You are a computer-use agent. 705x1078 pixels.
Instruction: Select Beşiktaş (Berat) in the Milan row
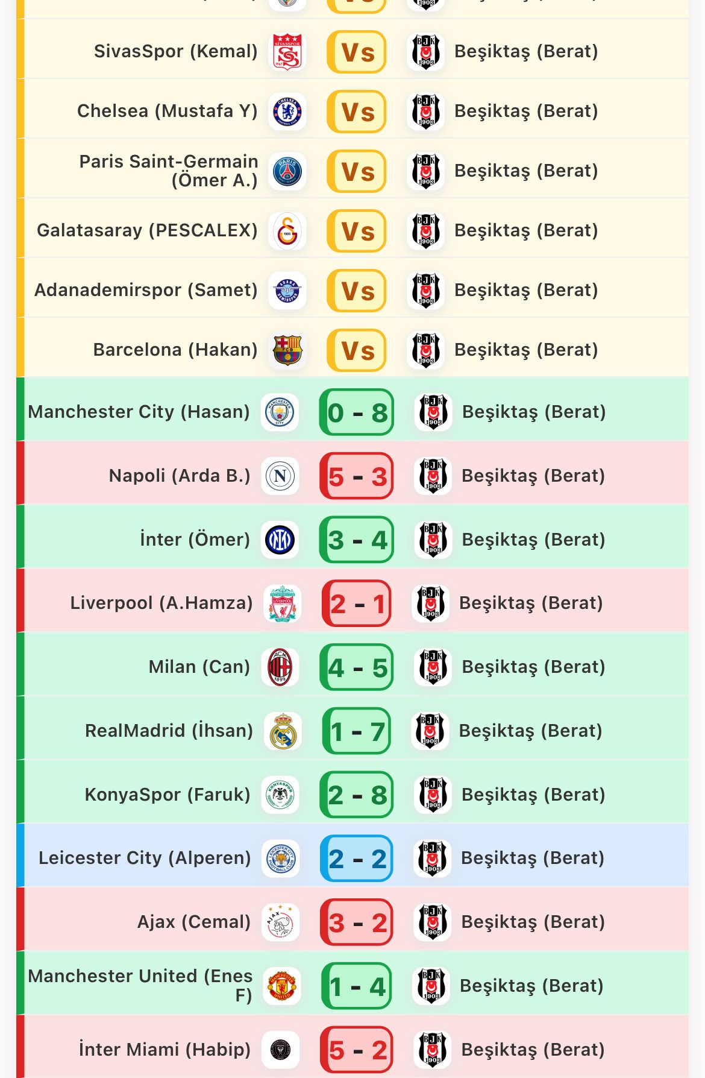click(533, 667)
